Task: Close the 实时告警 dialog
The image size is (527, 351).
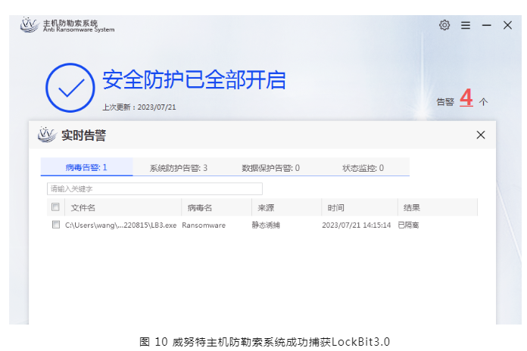Action: [x=480, y=135]
